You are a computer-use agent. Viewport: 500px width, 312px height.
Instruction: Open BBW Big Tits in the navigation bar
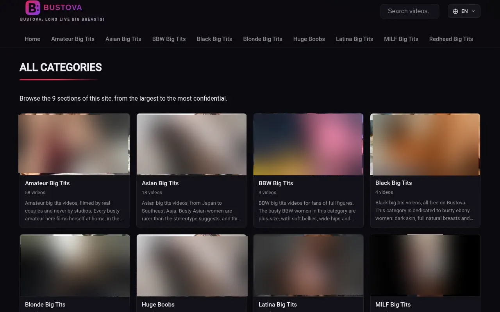(169, 39)
